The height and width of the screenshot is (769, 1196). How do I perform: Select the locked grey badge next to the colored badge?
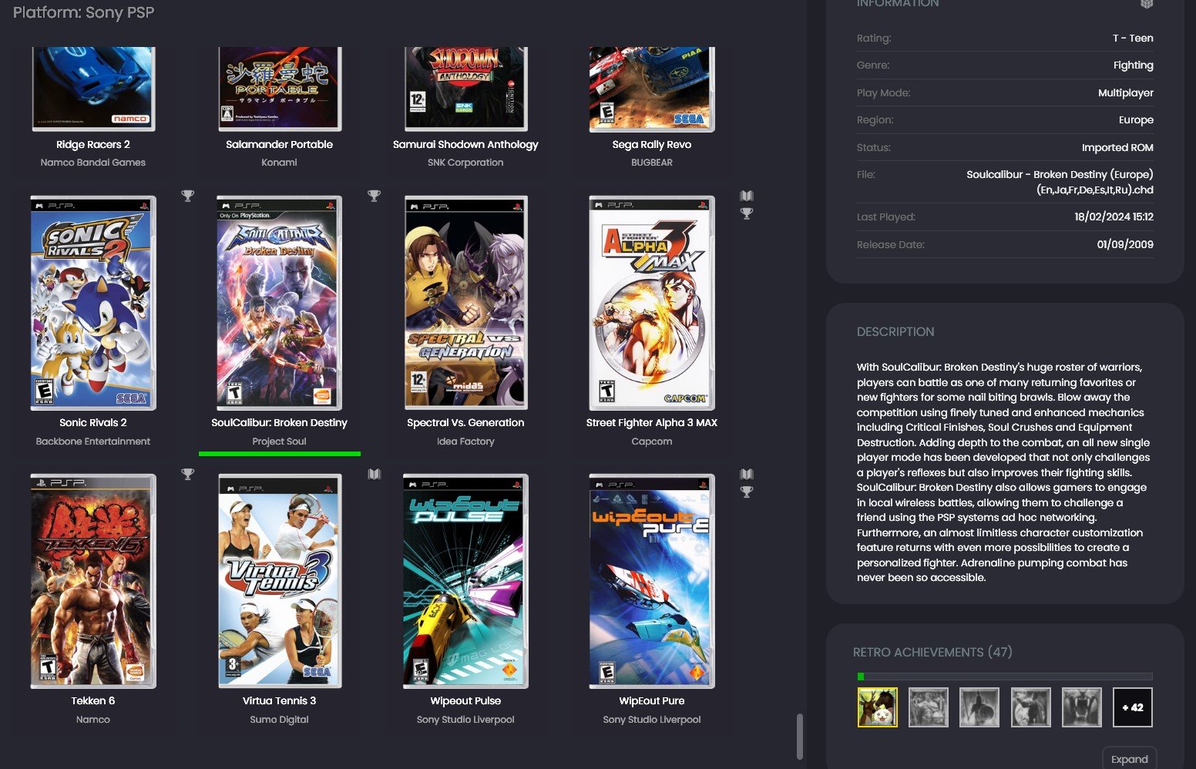pos(929,707)
